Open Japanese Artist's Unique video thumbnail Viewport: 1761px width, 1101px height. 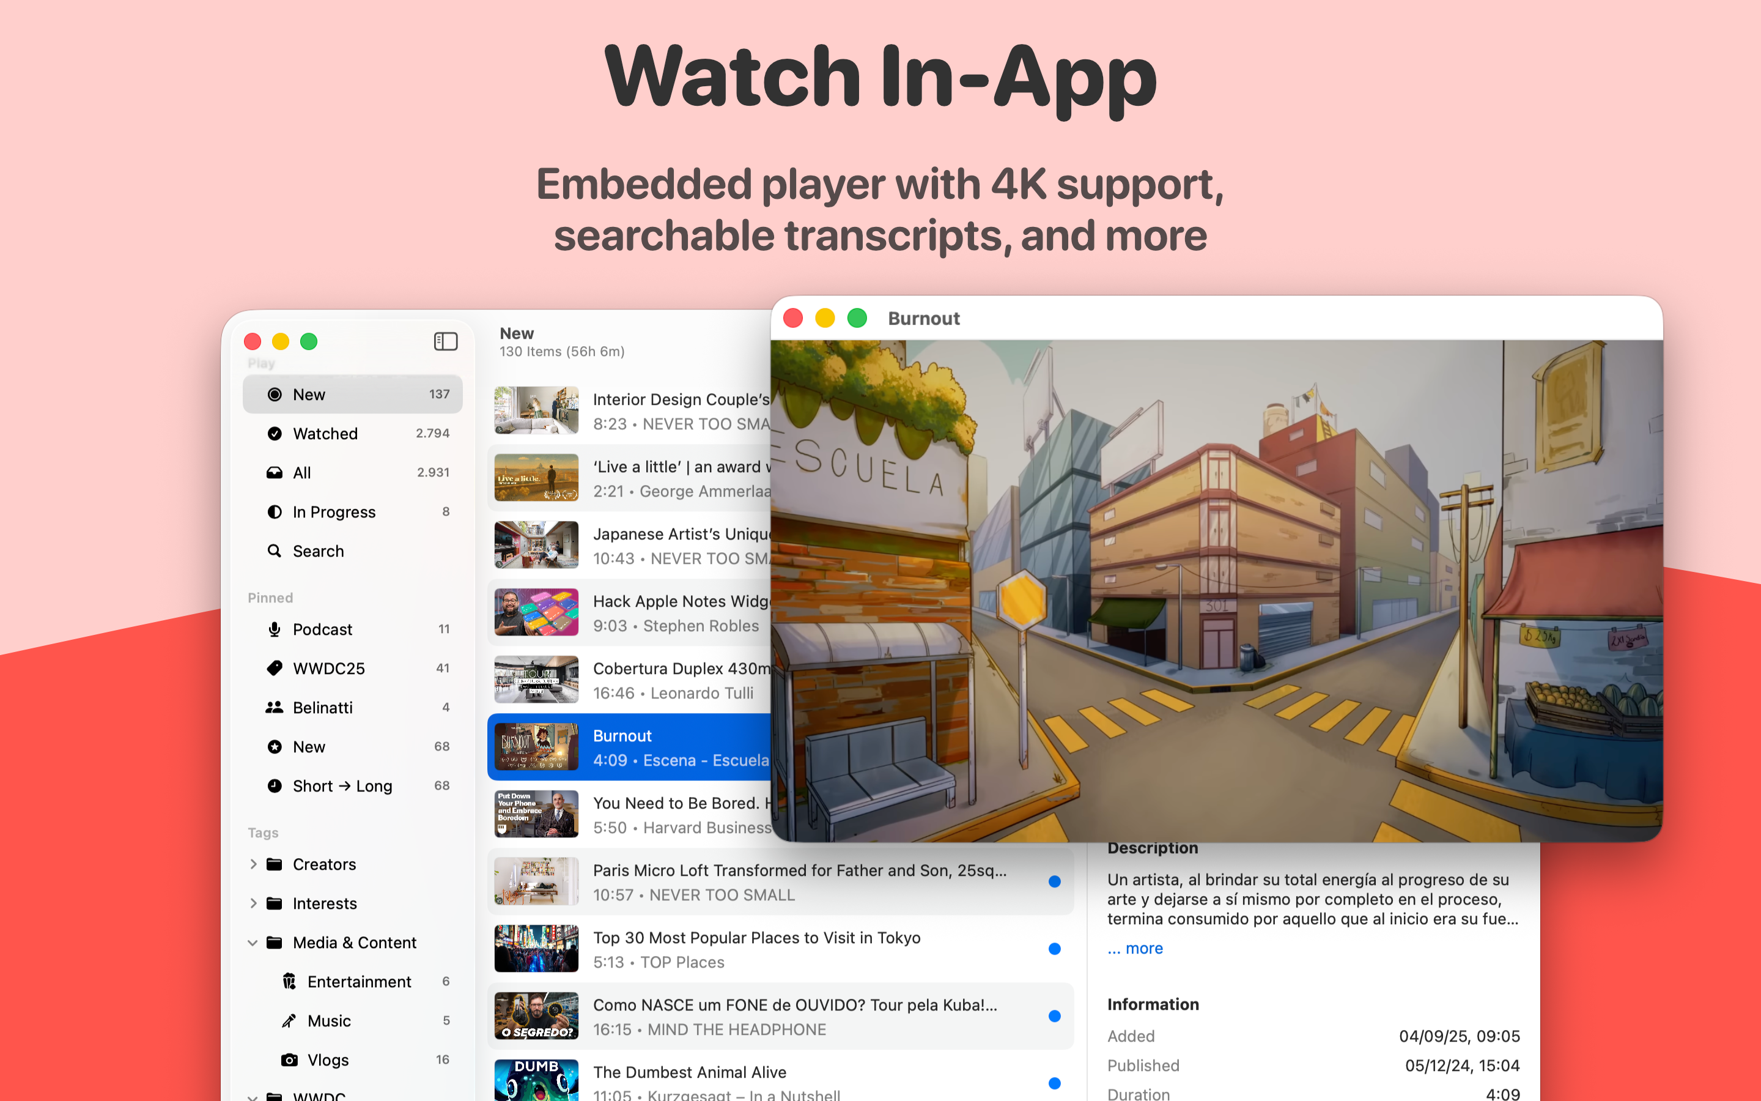click(x=536, y=546)
